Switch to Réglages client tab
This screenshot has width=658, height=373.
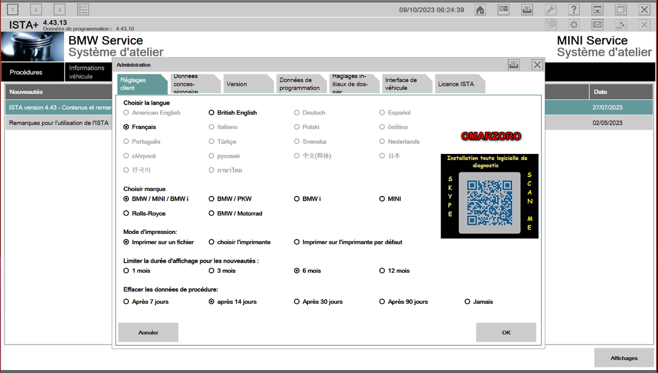[142, 84]
